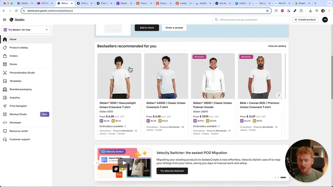This screenshot has height=187, width=333.
Task: Click the Mockup Studio icon
Action: [x=5, y=114]
